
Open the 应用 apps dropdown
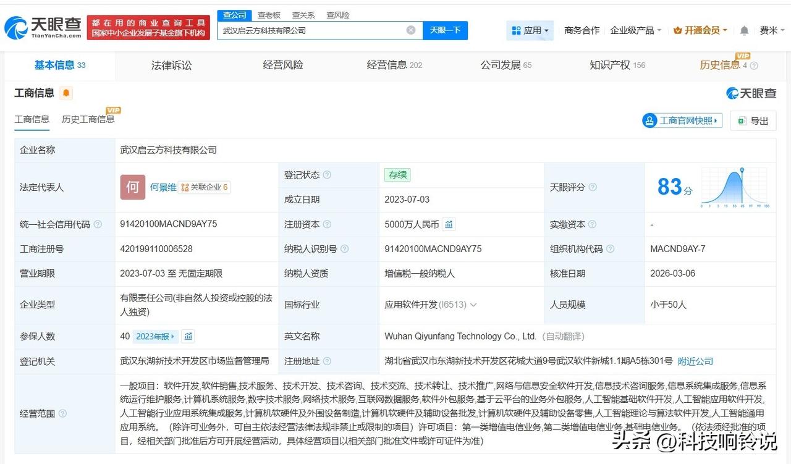coord(530,30)
